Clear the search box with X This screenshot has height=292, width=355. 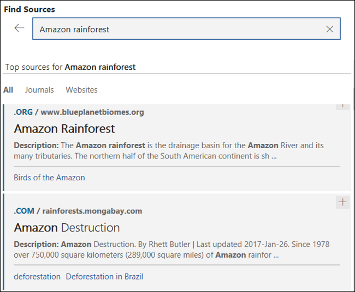pyautogui.click(x=329, y=29)
